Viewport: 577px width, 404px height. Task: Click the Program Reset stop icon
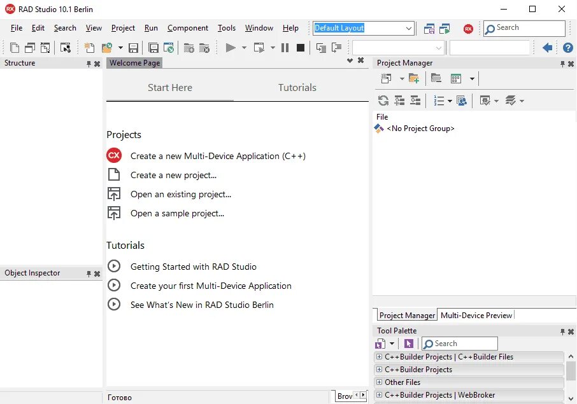301,48
